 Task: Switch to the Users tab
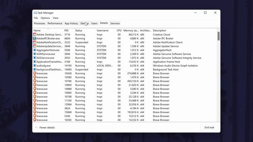[x=94, y=23]
